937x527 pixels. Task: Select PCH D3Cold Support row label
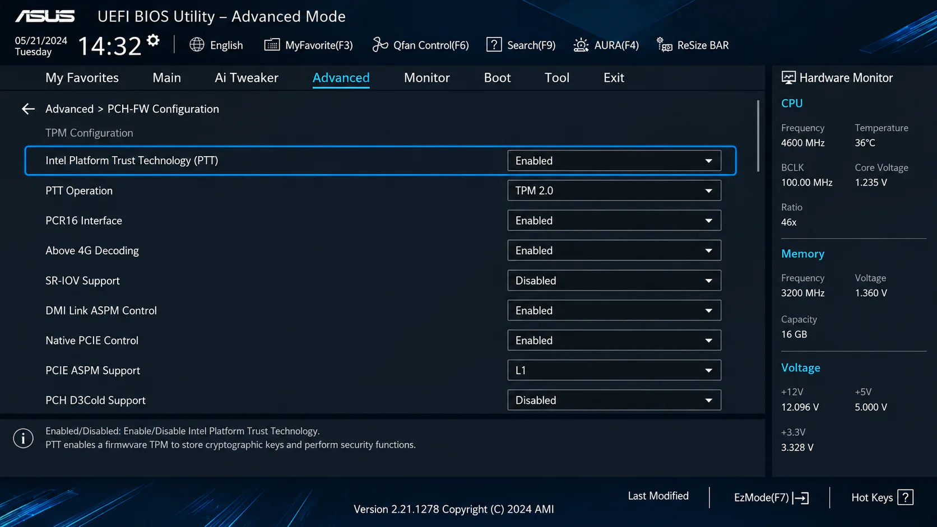pos(95,400)
